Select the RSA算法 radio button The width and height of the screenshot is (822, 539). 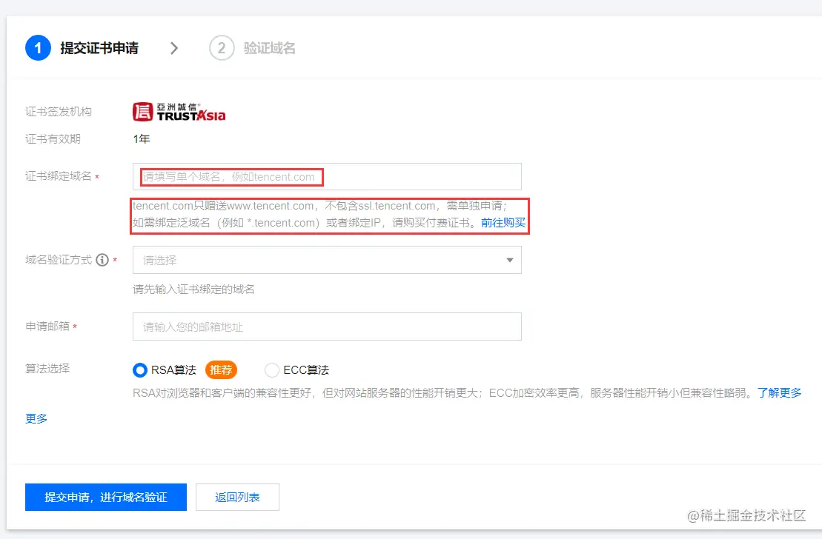tap(140, 370)
